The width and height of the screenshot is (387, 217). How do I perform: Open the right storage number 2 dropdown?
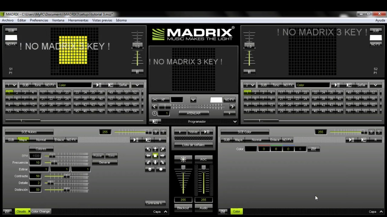[x=249, y=85]
